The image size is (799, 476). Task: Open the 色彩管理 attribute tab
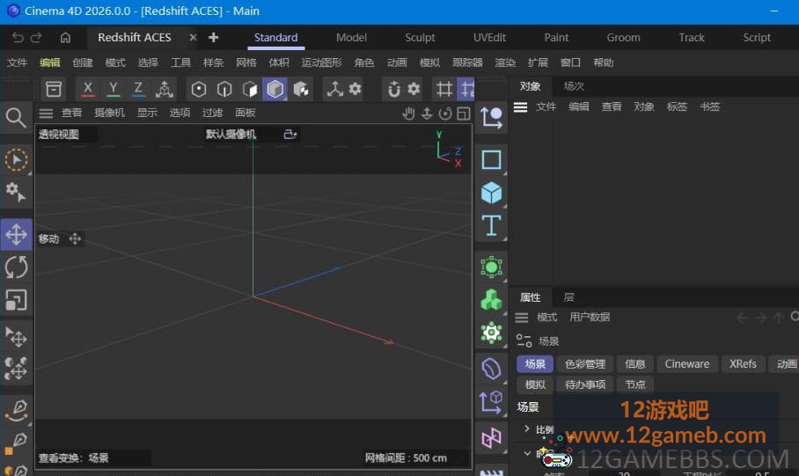[x=585, y=364]
